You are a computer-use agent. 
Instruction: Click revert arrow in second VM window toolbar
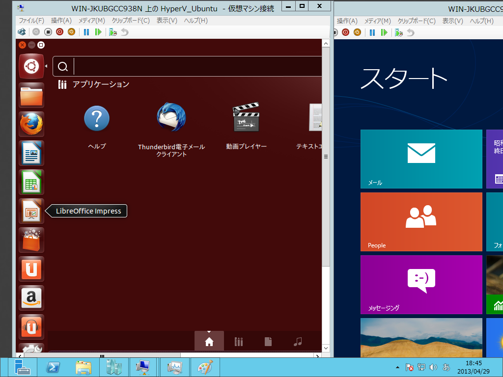pyautogui.click(x=411, y=32)
